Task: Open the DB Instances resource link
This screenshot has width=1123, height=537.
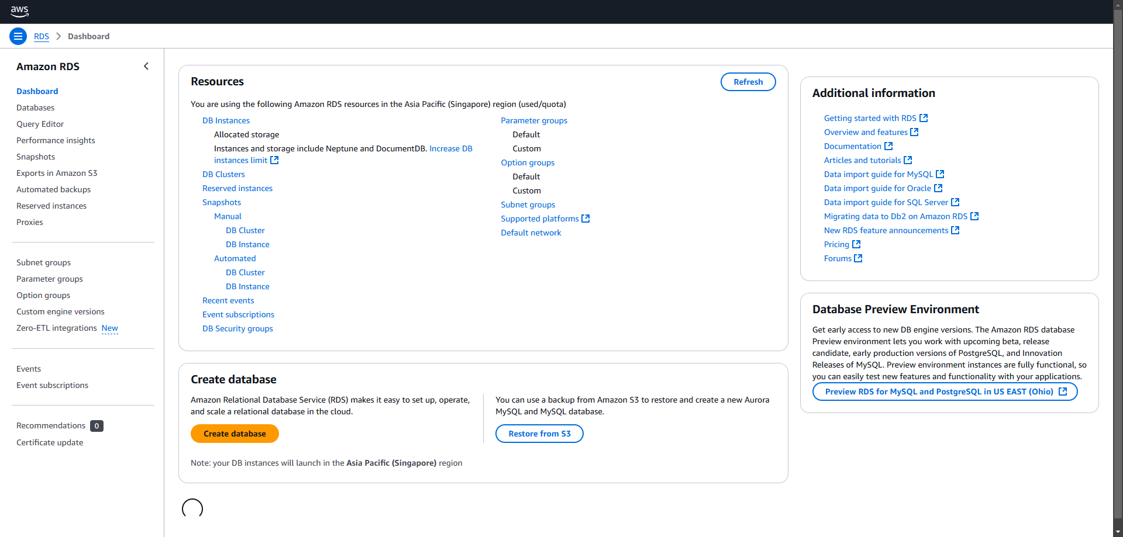Action: pyautogui.click(x=226, y=120)
